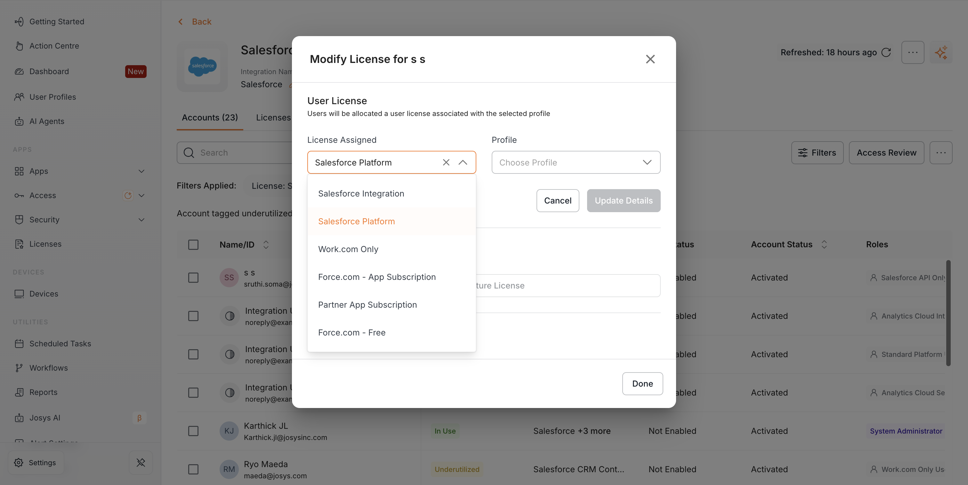Go Back to previous page
Screen dimensions: 968x485
point(195,22)
